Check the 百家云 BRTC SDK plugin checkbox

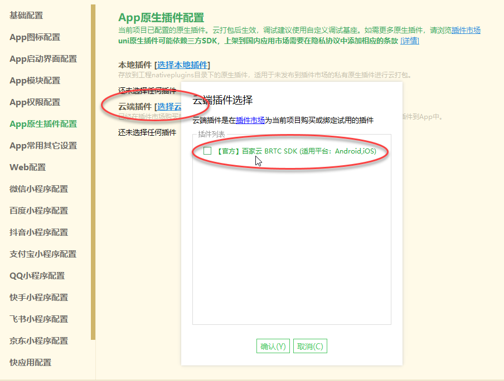click(207, 150)
